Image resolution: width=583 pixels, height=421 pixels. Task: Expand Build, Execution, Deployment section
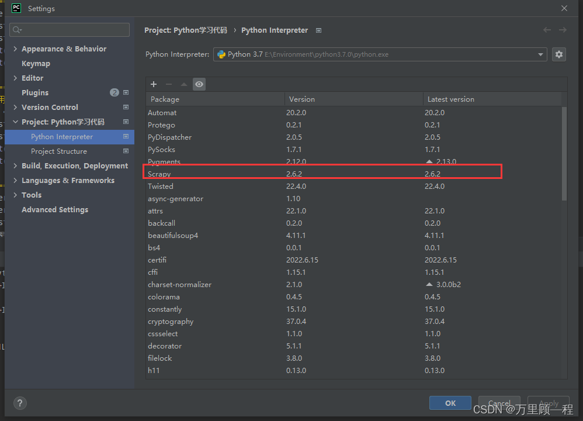15,165
